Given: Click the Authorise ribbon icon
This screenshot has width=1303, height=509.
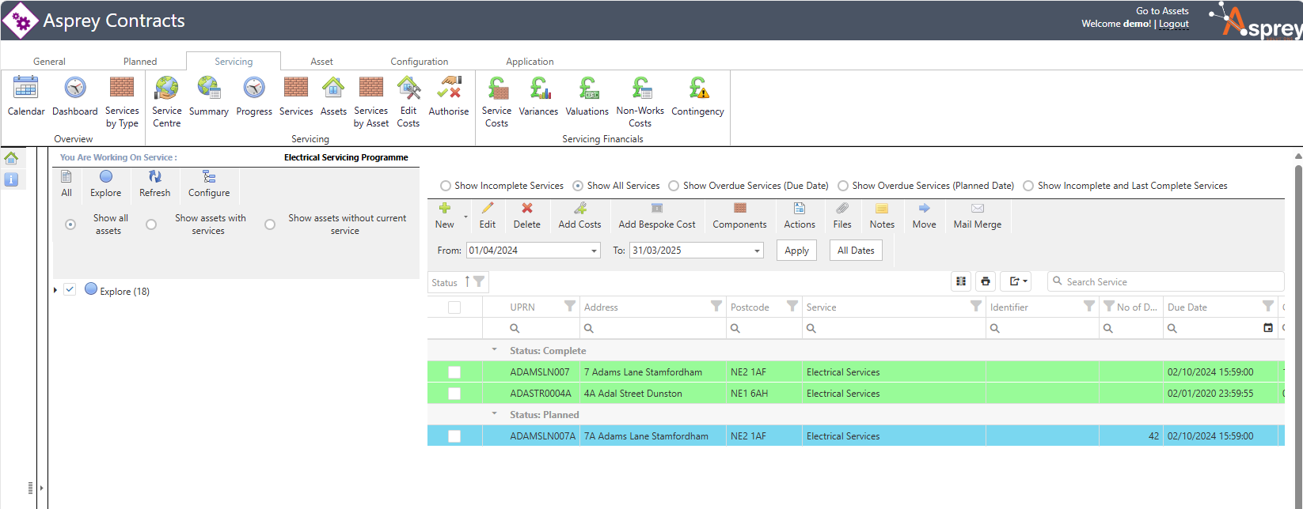Looking at the screenshot, I should tap(449, 96).
